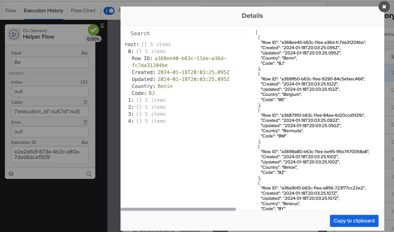Open the Flow Chart tab
This screenshot has height=232, width=394.
click(83, 11)
